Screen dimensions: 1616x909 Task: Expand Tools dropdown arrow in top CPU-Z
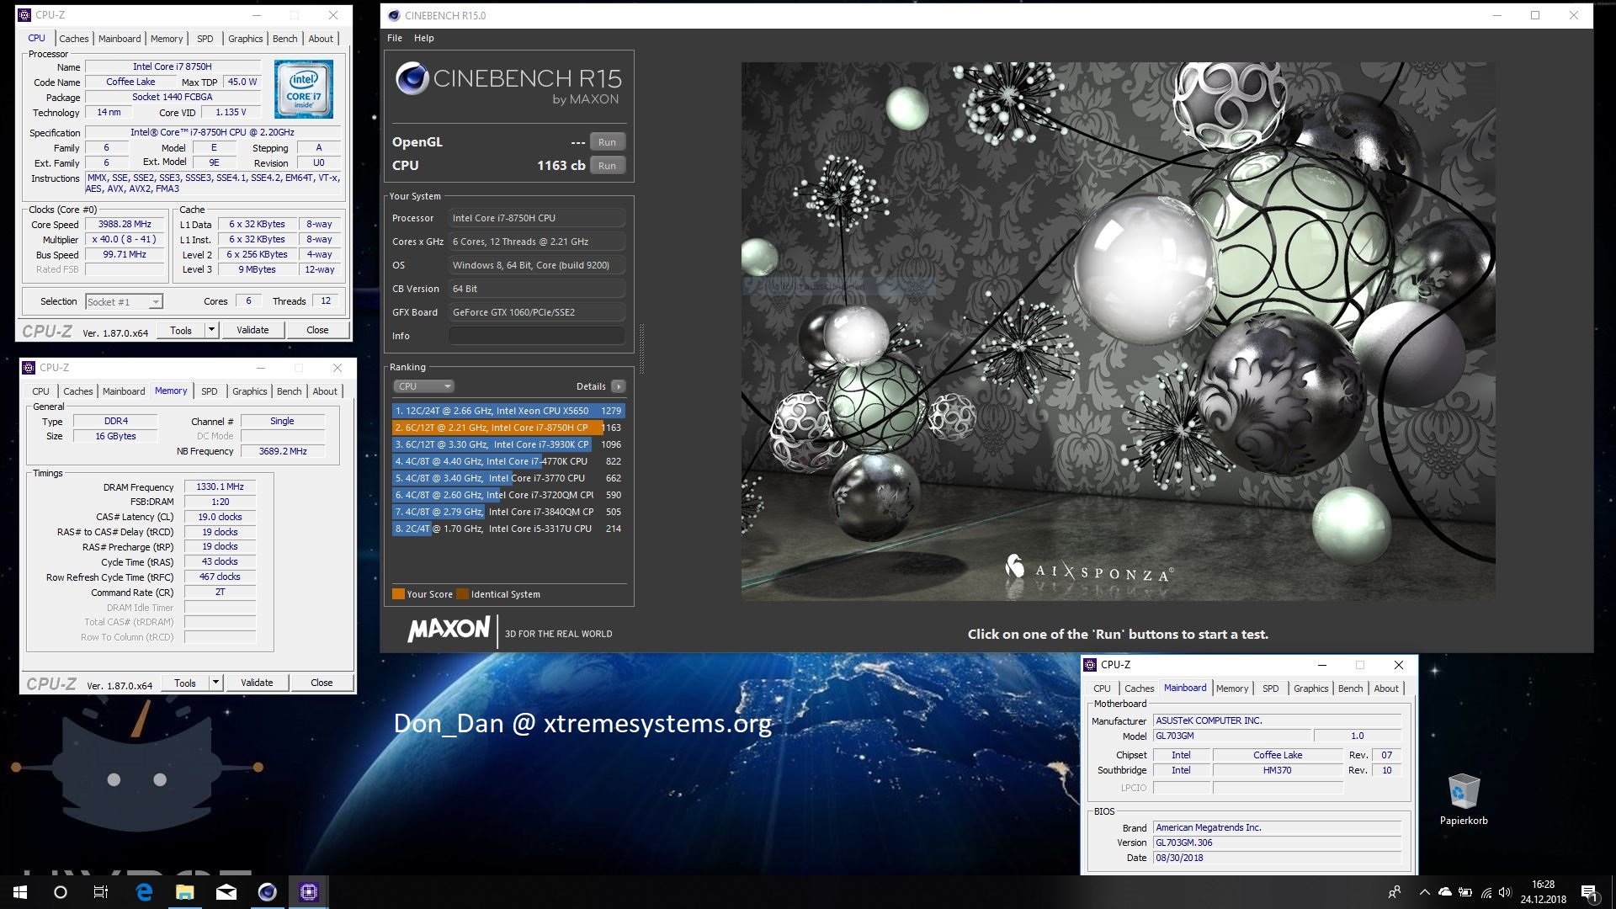click(212, 330)
